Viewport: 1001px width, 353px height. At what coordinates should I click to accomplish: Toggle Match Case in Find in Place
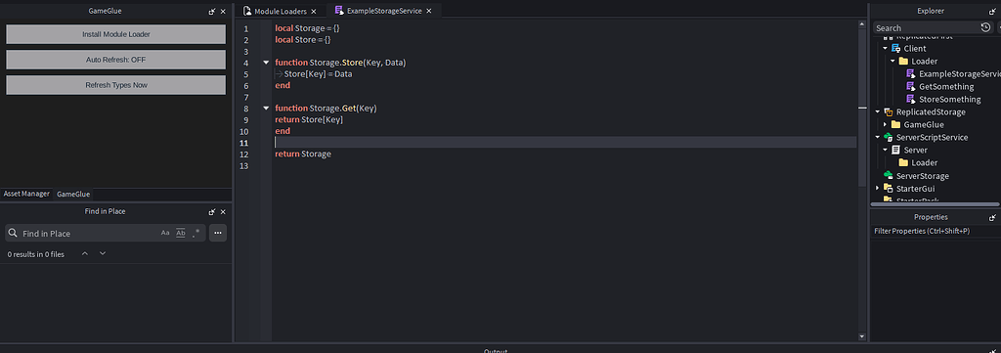point(165,233)
